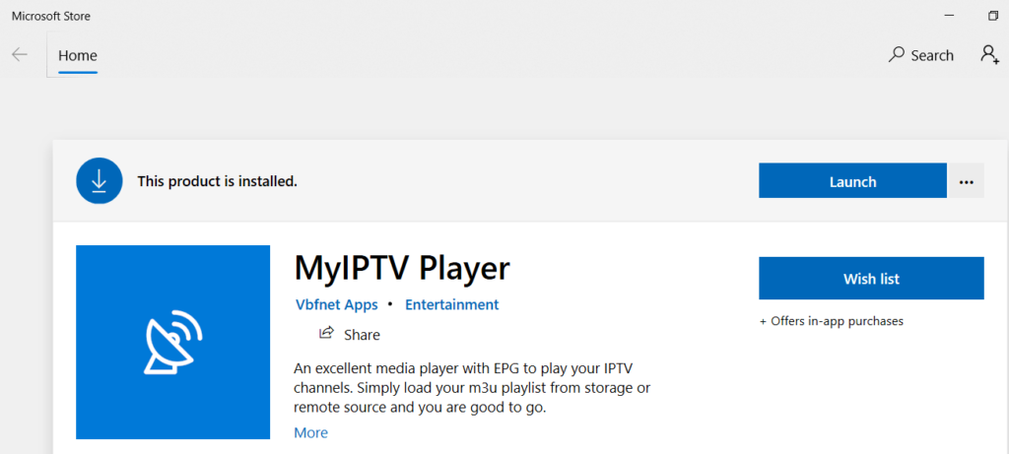Minimize the Microsoft Store window
1009x454 pixels.
(x=949, y=16)
